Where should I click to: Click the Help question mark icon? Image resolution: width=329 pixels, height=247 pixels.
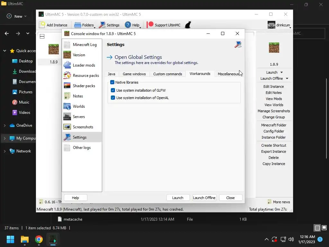[128, 25]
